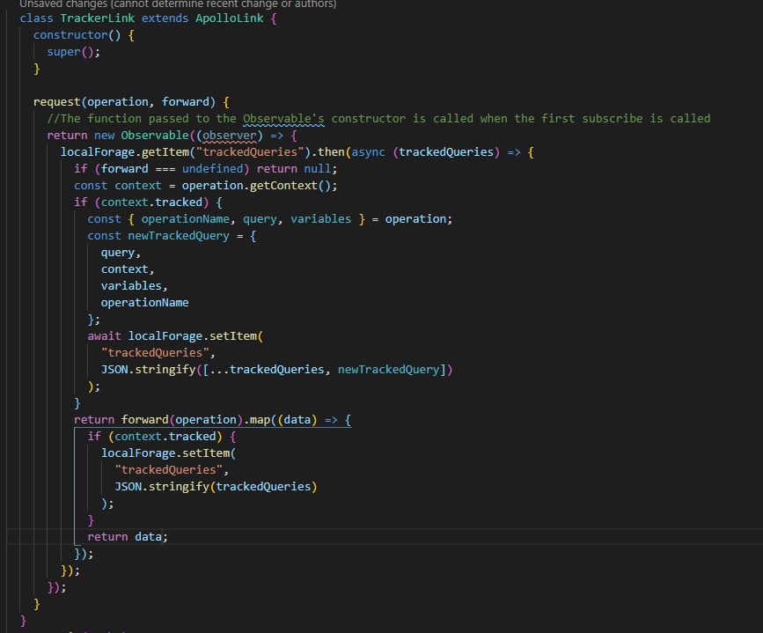Click the underlined "observer" parameter
The width and height of the screenshot is (763, 633).
click(x=229, y=136)
